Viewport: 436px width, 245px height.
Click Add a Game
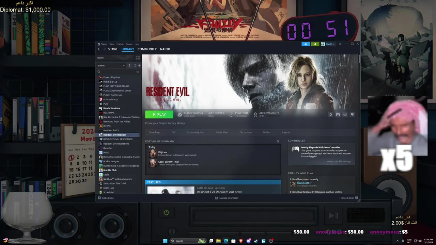tap(106, 198)
